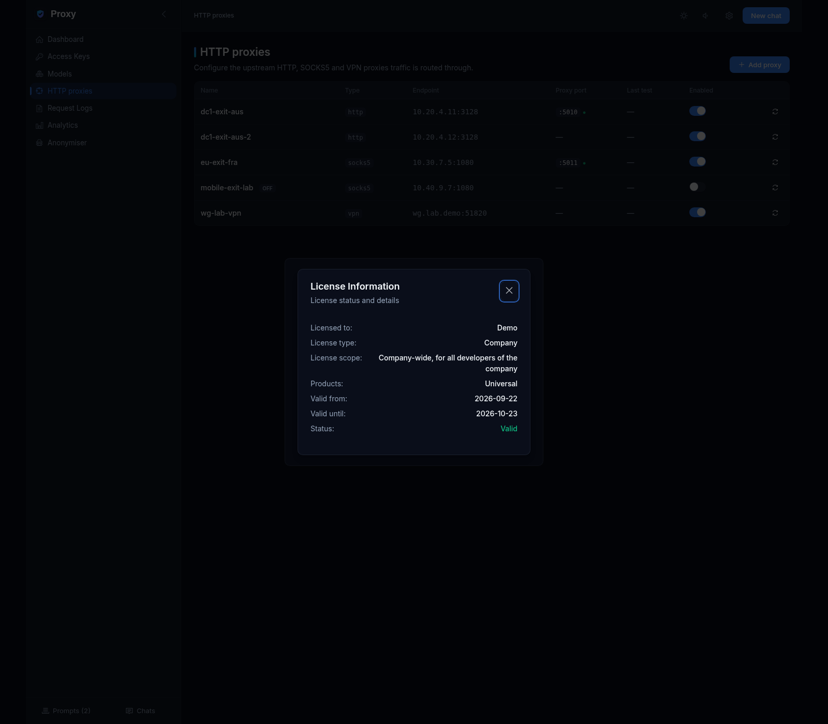
Task: Click the Proxy shield logo icon
Action: pyautogui.click(x=40, y=14)
